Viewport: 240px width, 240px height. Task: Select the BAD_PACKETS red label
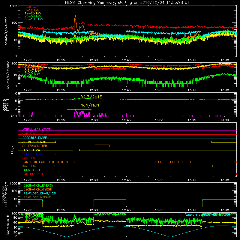point(33,174)
